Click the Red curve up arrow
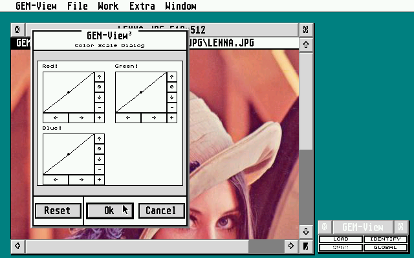The height and width of the screenshot is (258, 414). [99, 77]
